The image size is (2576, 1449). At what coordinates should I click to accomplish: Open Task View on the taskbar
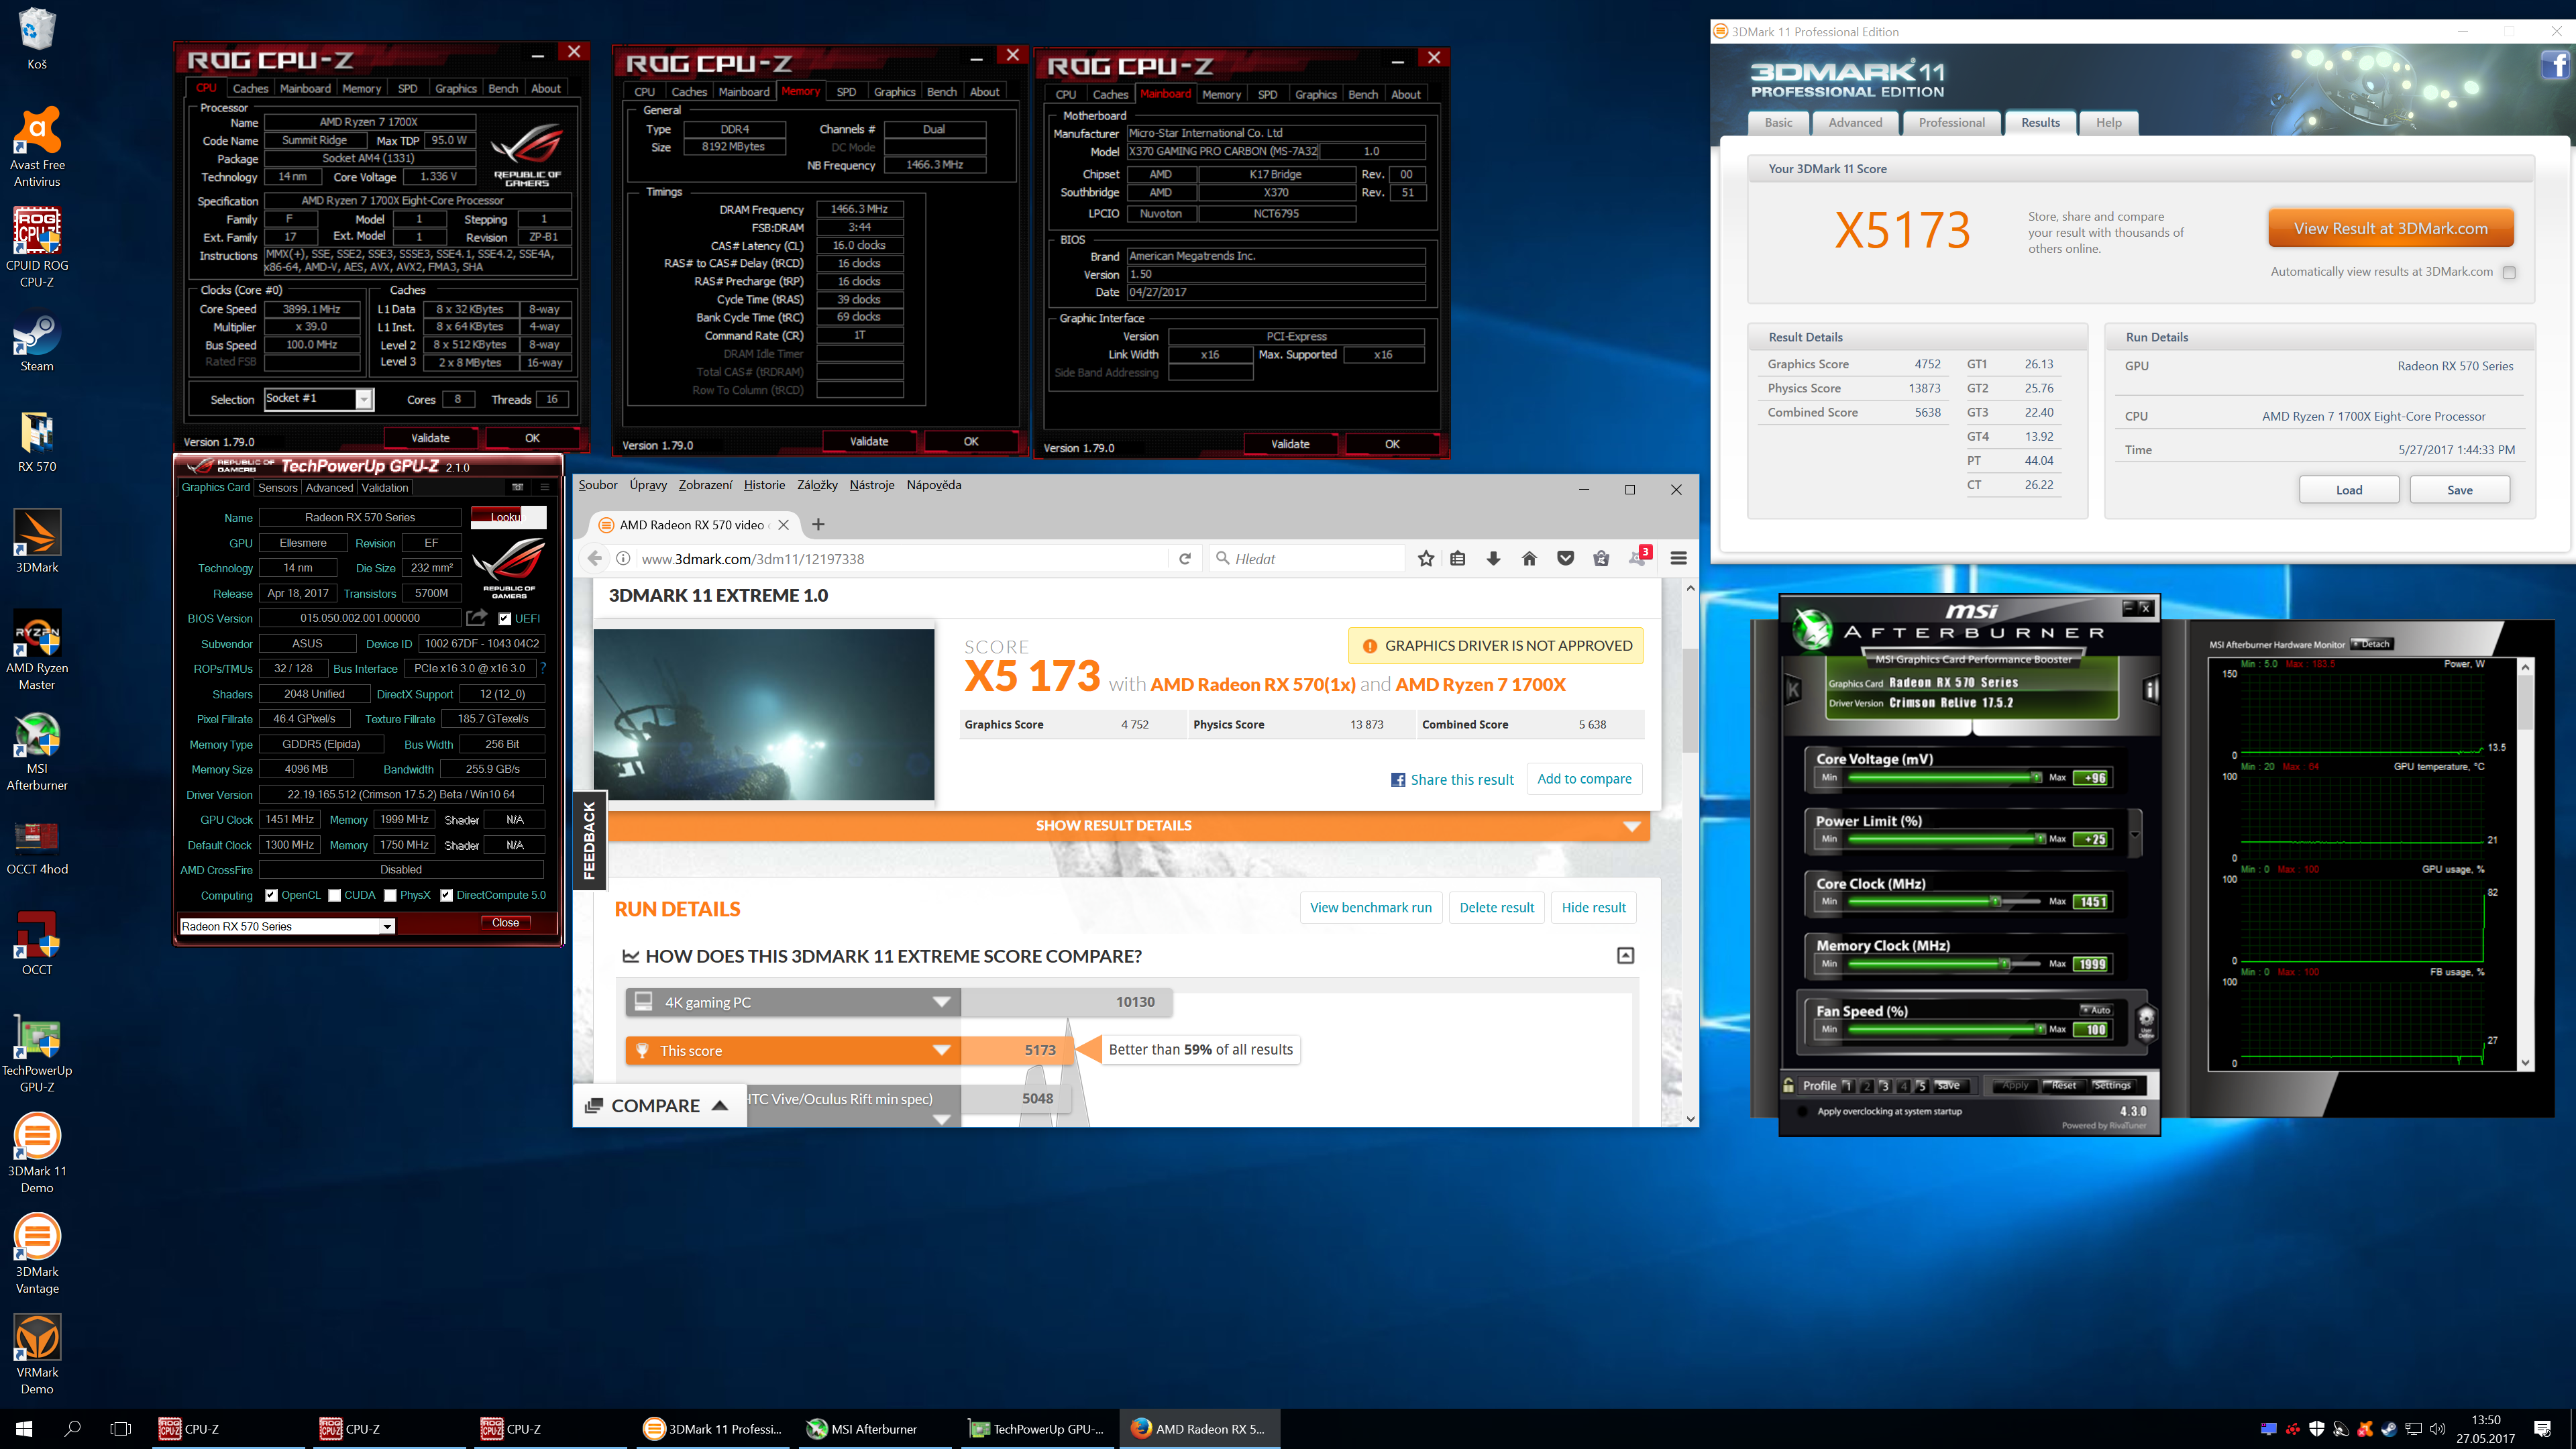tap(120, 1428)
